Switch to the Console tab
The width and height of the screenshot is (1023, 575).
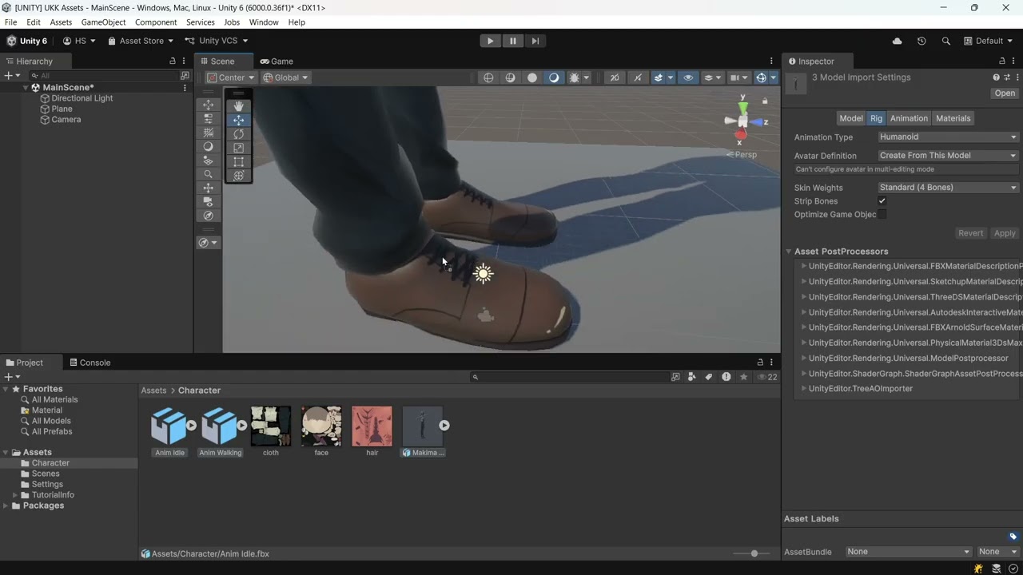pos(90,363)
